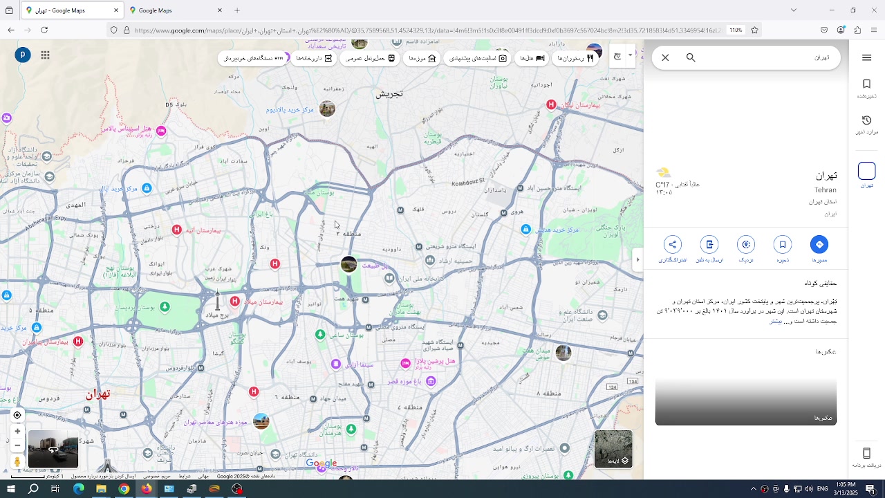The height and width of the screenshot is (498, 885).
Task: Click the Save (ذخیره) place button
Action: click(x=783, y=249)
